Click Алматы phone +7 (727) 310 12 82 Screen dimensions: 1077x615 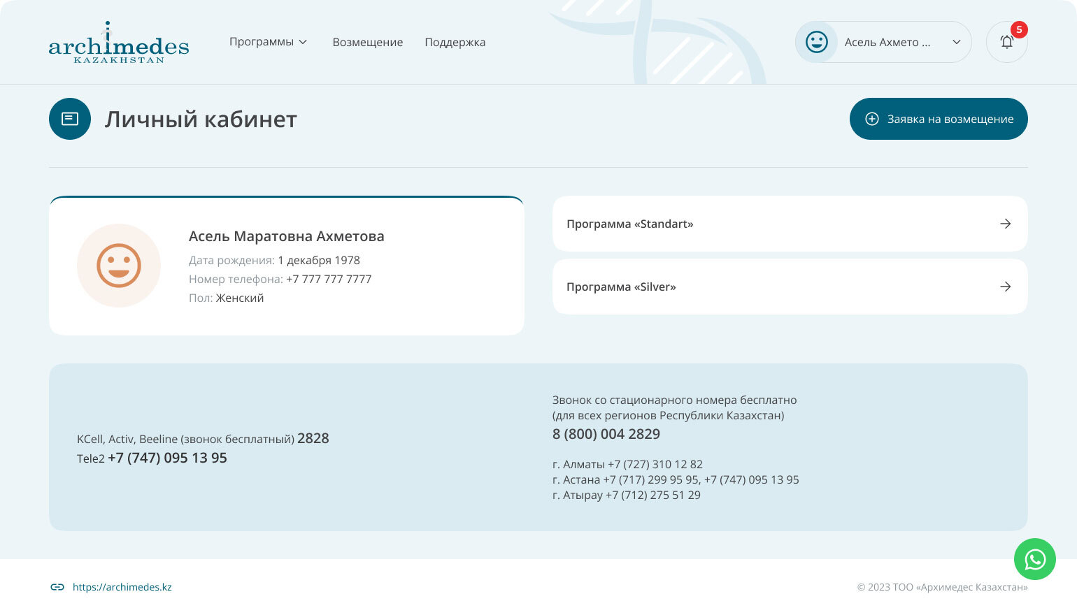click(x=655, y=464)
